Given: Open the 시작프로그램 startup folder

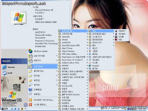Looking at the screenshot, I should [x=73, y=34].
